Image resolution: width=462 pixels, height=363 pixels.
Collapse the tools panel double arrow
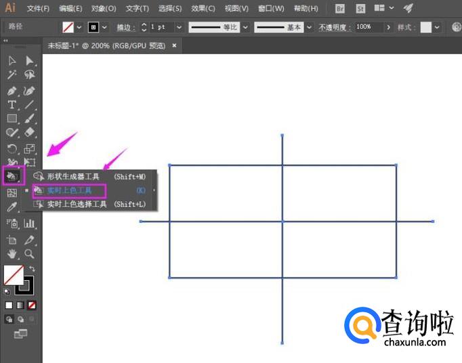pyautogui.click(x=5, y=41)
